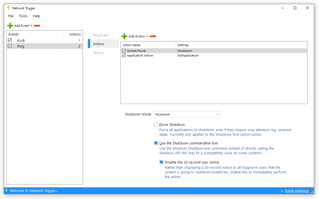Expand the Add Action dropdown arrow
Screen dimensions: 319x199
[147, 37]
